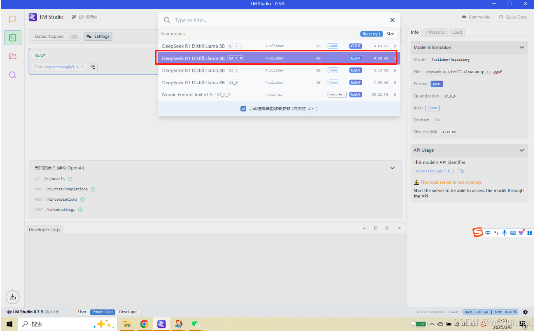Open the Discover magnifier sidebar icon
The width and height of the screenshot is (535, 331).
pyautogui.click(x=13, y=75)
